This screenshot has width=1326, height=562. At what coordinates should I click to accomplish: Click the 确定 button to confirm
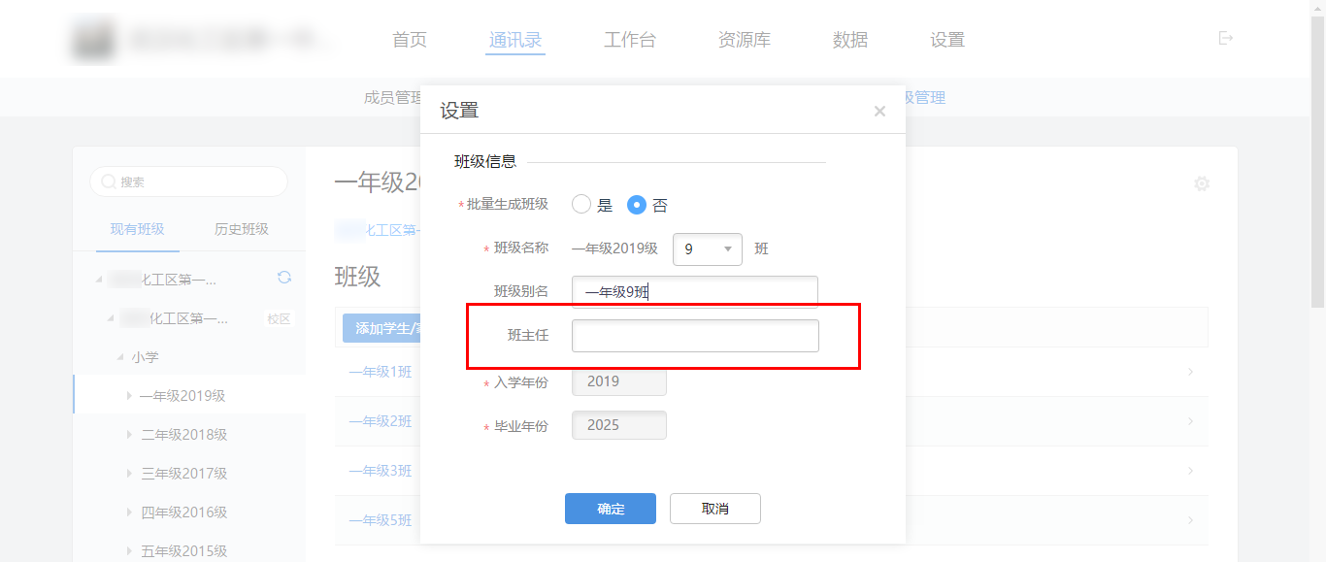pos(610,509)
